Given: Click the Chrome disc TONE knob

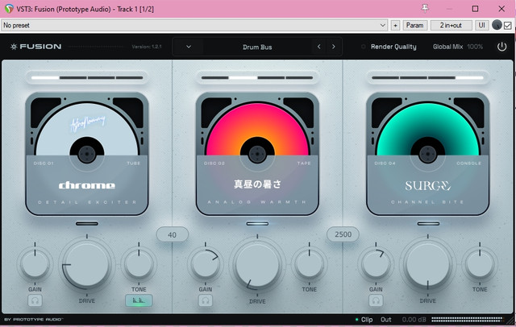Looking at the screenshot, I should pyautogui.click(x=139, y=264).
